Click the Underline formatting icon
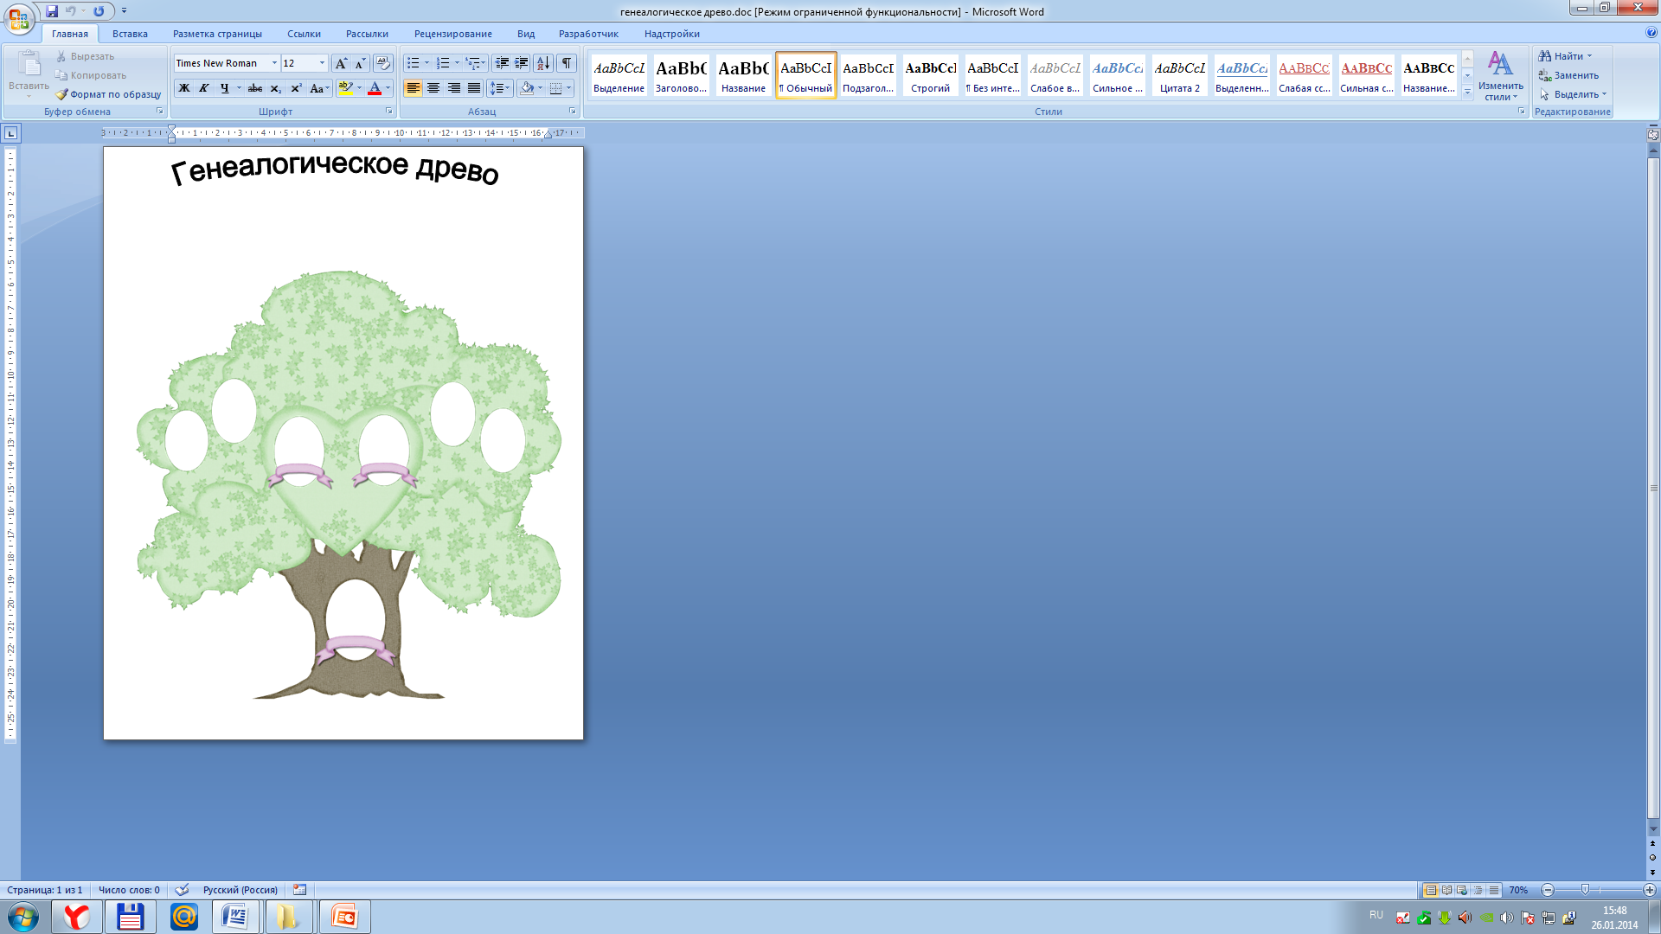1661x934 pixels. pyautogui.click(x=223, y=88)
